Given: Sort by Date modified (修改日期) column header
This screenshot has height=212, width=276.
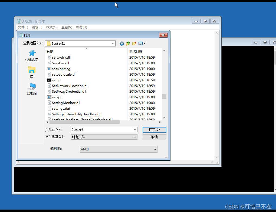Looking at the screenshot, I should tap(144, 51).
